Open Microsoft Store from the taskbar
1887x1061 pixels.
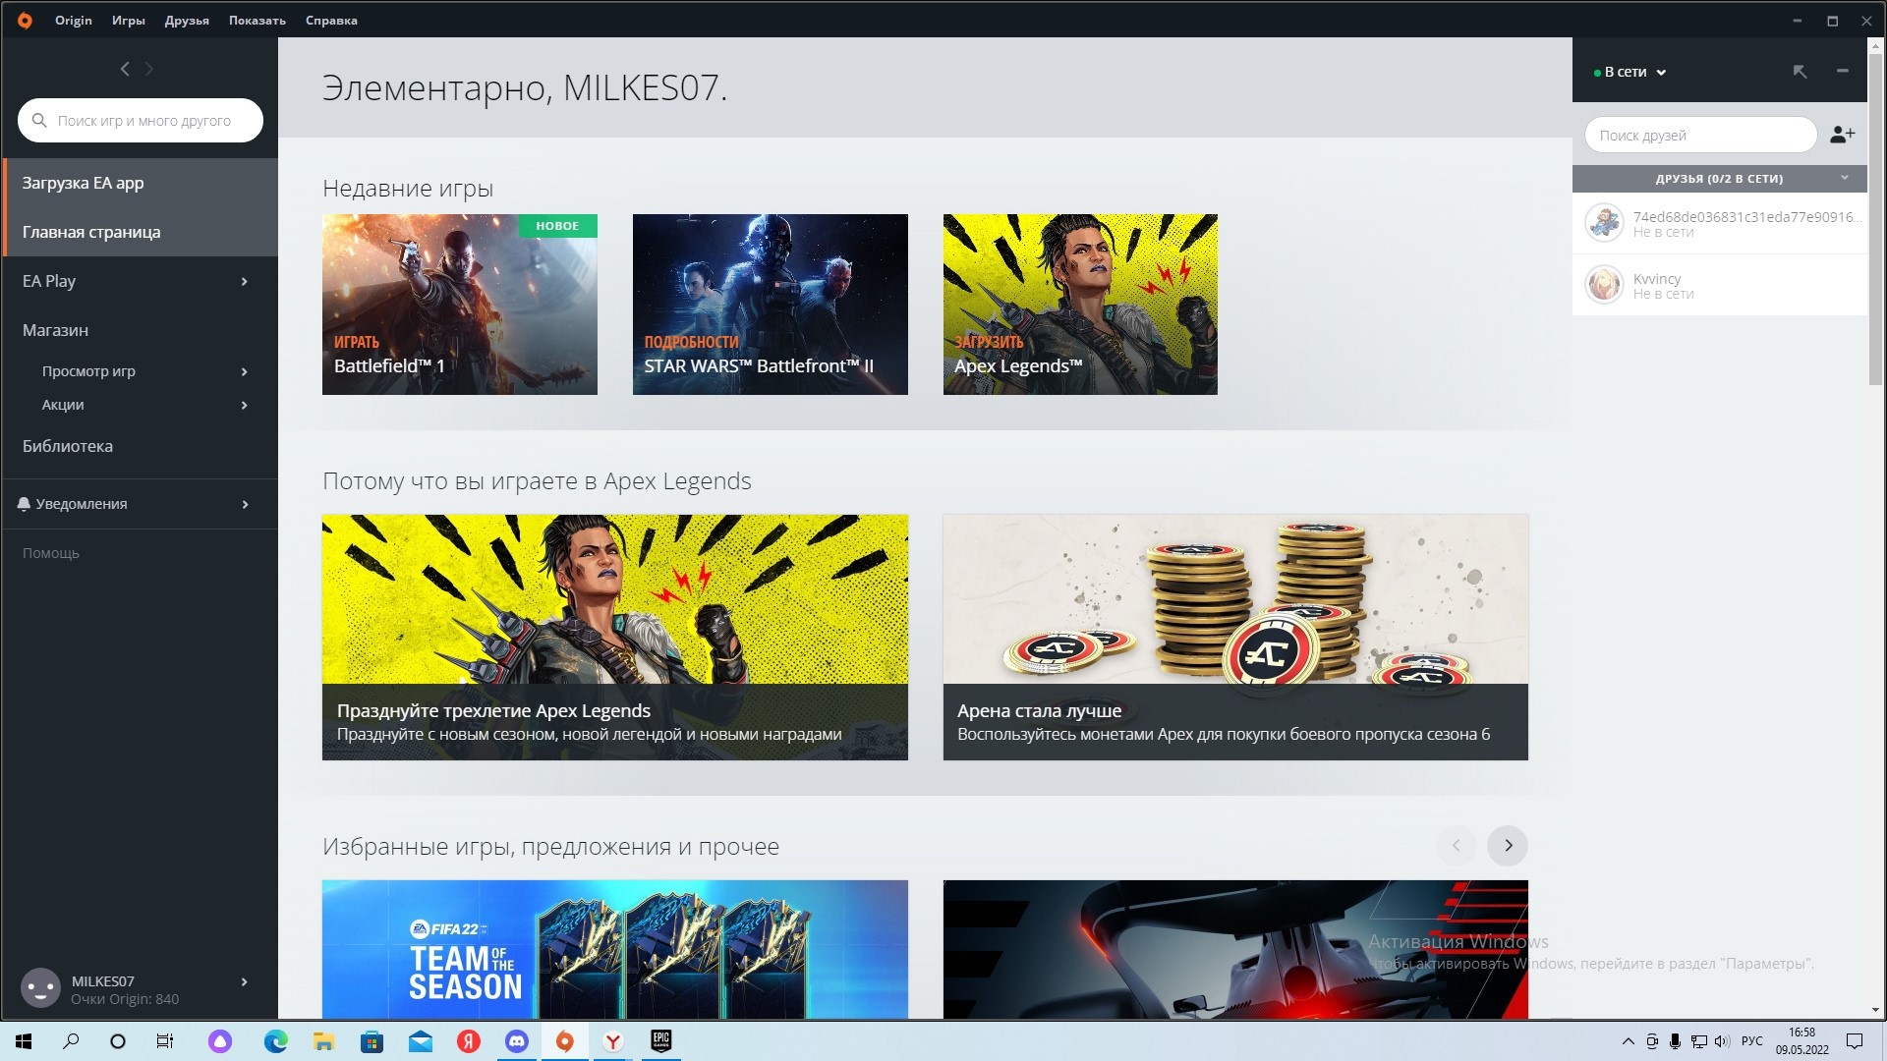372,1041
